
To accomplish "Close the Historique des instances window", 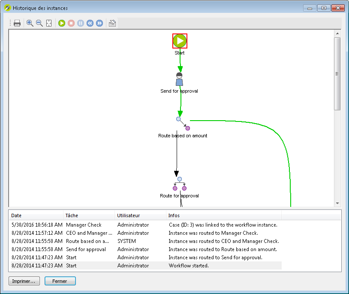I will pos(338,8).
